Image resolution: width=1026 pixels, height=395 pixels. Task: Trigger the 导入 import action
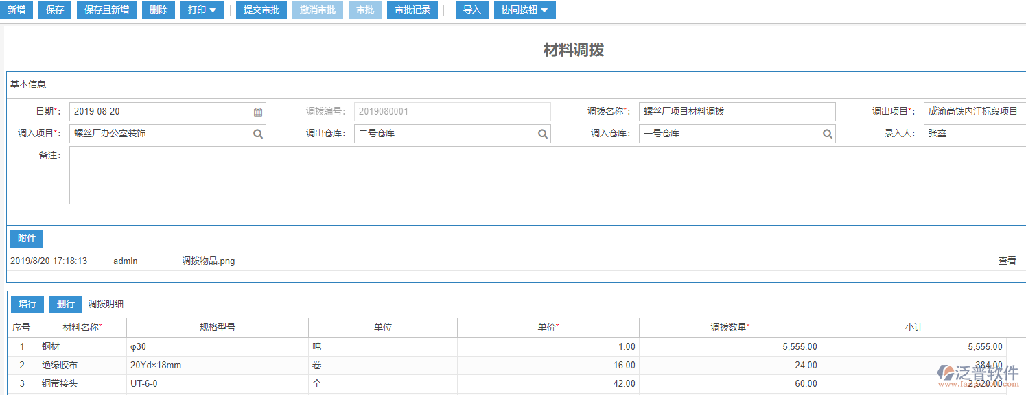click(x=471, y=10)
